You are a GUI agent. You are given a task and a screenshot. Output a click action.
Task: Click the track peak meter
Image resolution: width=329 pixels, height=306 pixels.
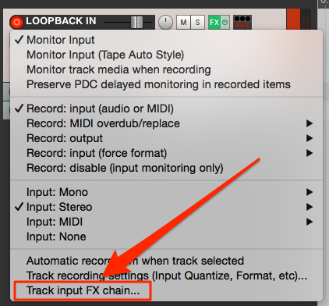[x=299, y=19]
